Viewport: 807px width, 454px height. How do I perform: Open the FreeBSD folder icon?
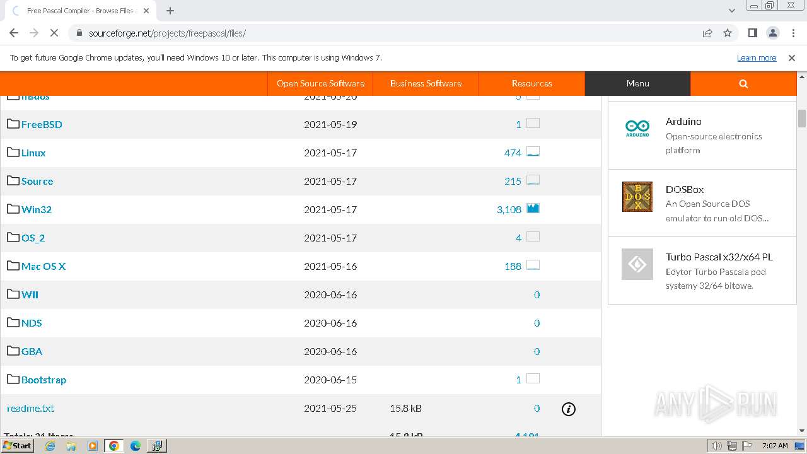pyautogui.click(x=13, y=124)
